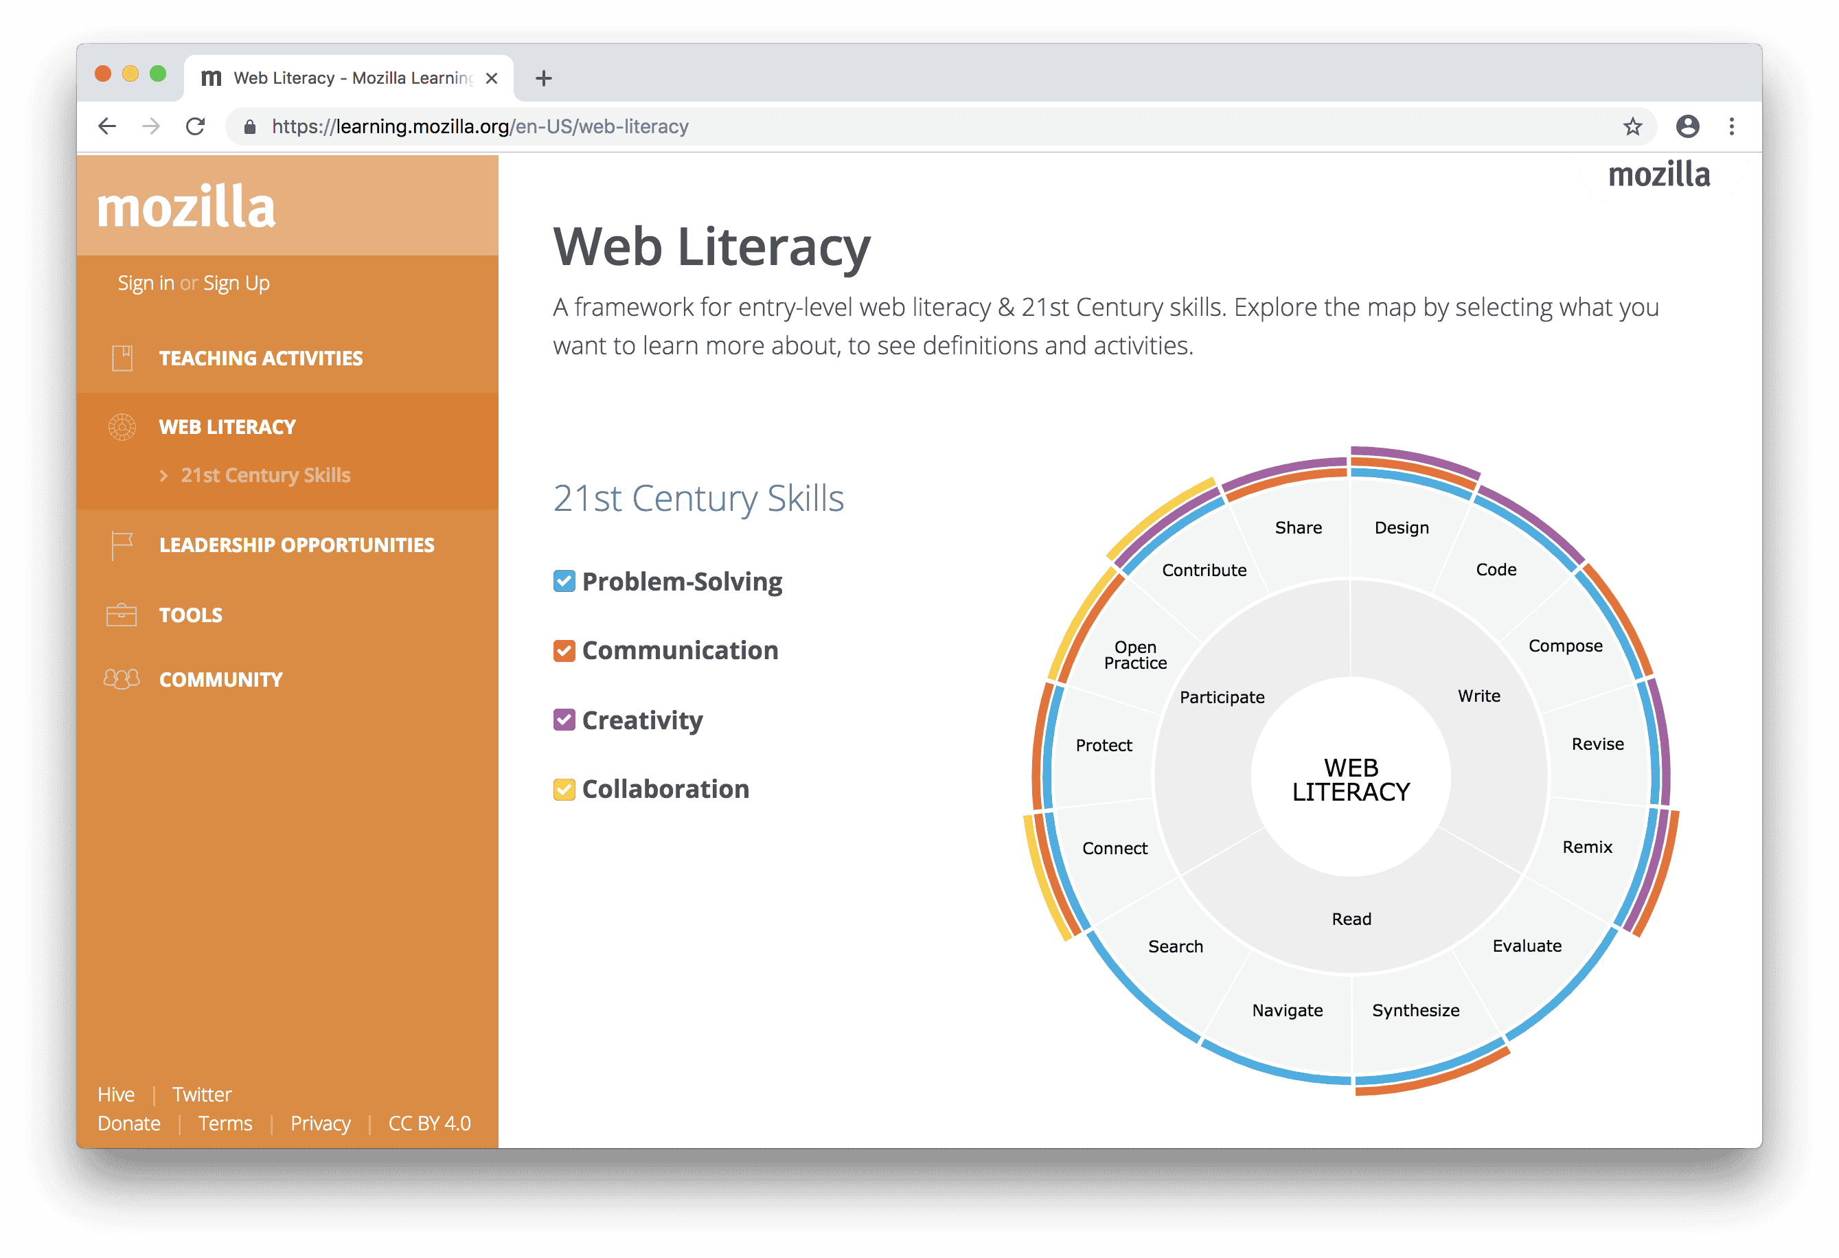Screen dimensions: 1839x1258
Task: Uncheck the Creativity checkbox
Action: coord(564,720)
